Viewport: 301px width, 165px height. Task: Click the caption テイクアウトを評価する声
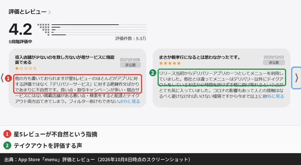tap(48, 146)
